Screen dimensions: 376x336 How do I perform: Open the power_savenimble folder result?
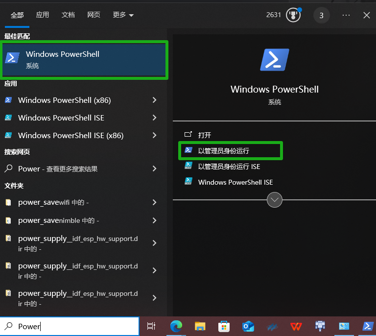click(74, 220)
